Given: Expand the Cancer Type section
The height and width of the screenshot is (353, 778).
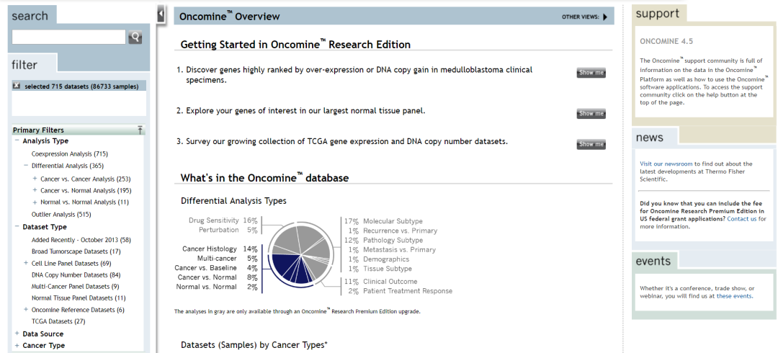Looking at the screenshot, I should pos(17,346).
